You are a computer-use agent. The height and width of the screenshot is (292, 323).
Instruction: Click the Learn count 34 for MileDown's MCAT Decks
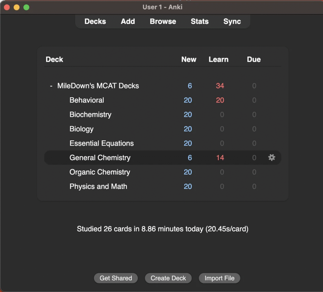pos(220,86)
